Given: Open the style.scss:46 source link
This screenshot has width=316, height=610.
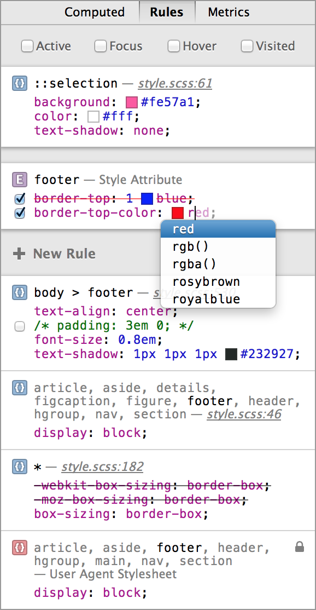Looking at the screenshot, I should pos(244,415).
